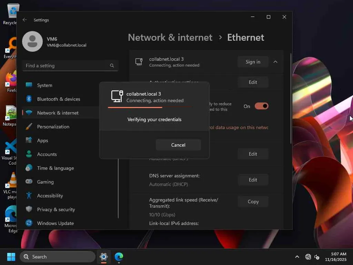Copy the aggregated link speed details
Image resolution: width=353 pixels, height=265 pixels.
253,202
